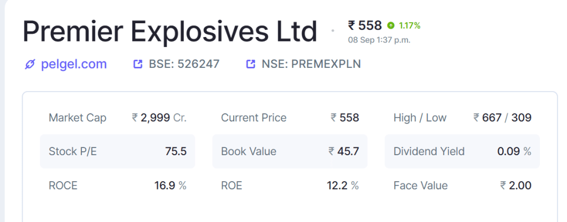Image resolution: width=567 pixels, height=222 pixels.
Task: Select the Dividend Yield ratio row
Action: (462, 151)
